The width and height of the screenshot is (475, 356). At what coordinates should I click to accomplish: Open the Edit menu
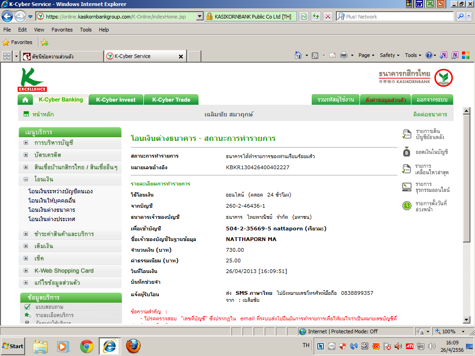tap(22, 30)
